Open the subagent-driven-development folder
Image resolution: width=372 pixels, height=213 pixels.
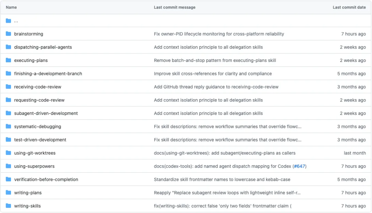(x=46, y=113)
